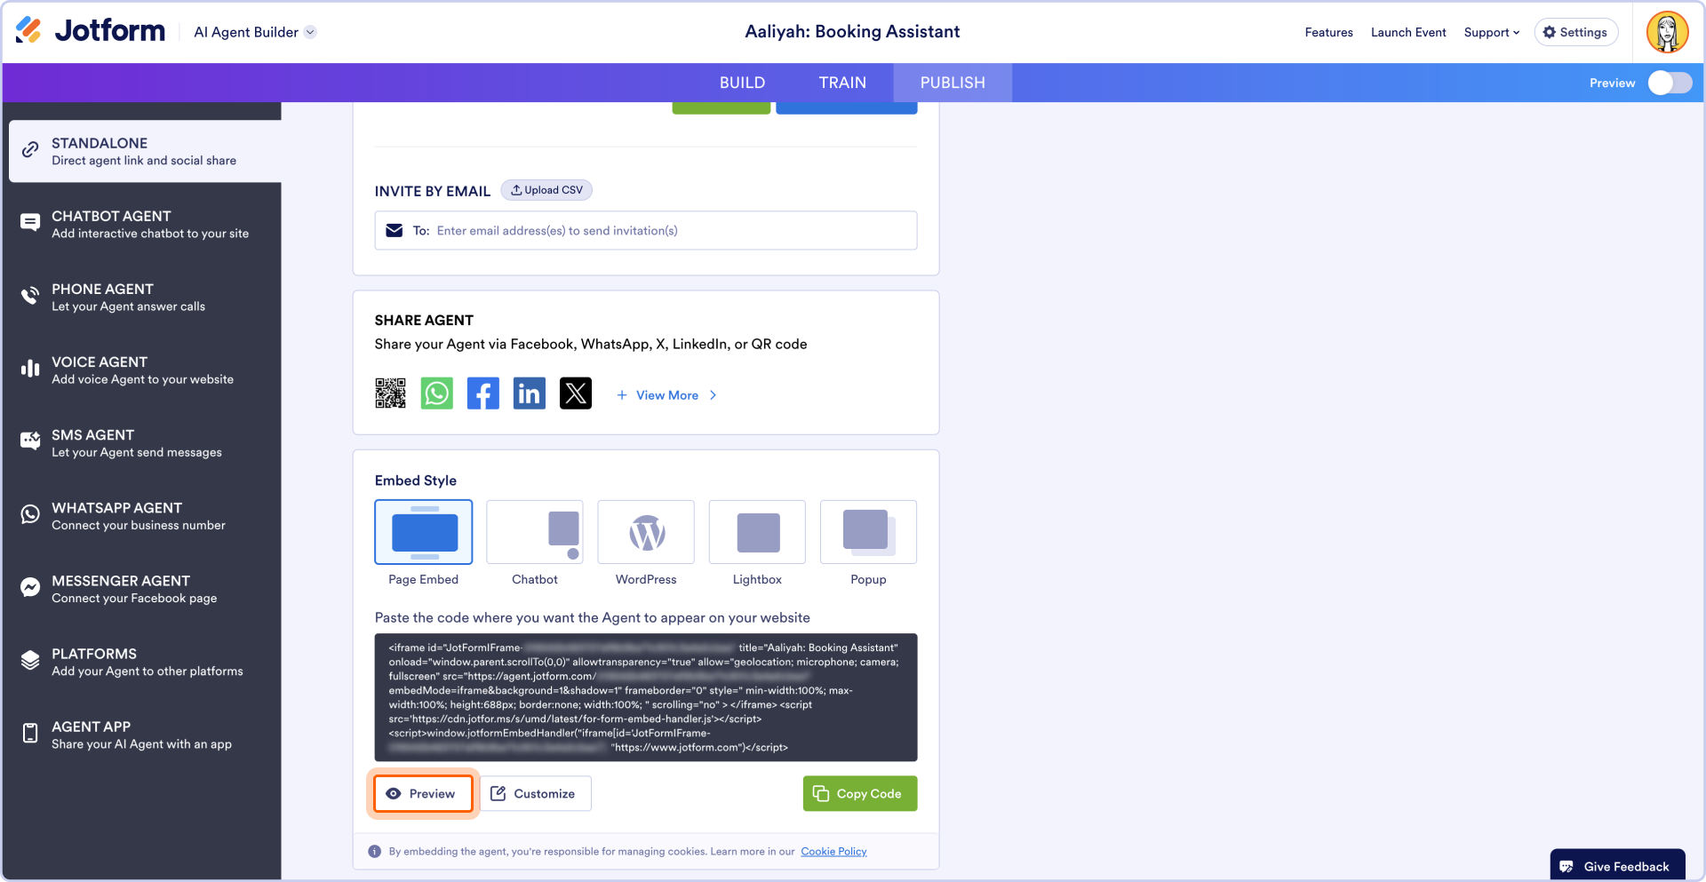Toggle the top bar Preview switch
Image resolution: width=1706 pixels, height=882 pixels.
[x=1670, y=83]
